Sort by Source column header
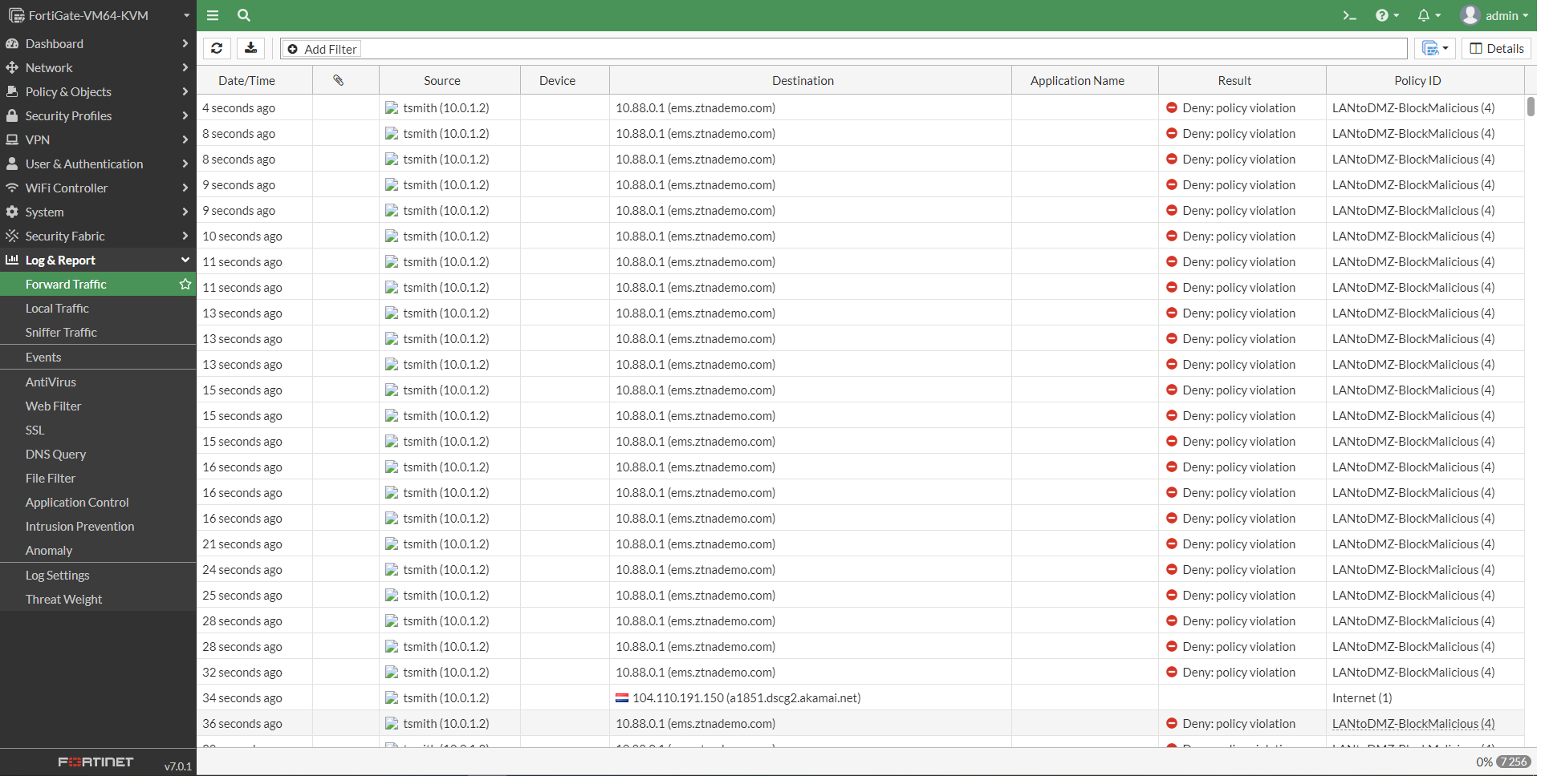This screenshot has height=776, width=1541. [x=449, y=80]
